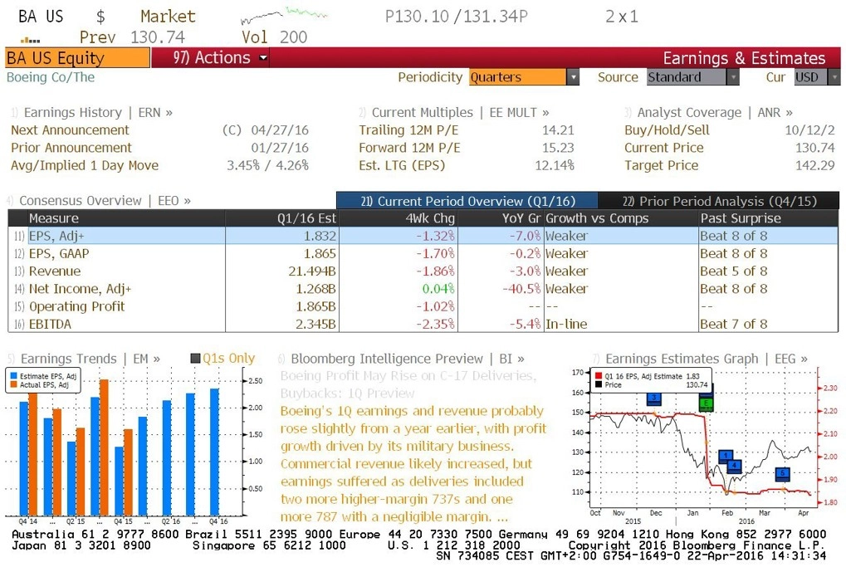Click the intraday price sparkline chart
The image size is (846, 567).
pyautogui.click(x=284, y=15)
